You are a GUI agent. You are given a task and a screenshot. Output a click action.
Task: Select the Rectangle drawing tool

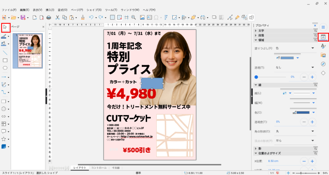click(5, 61)
